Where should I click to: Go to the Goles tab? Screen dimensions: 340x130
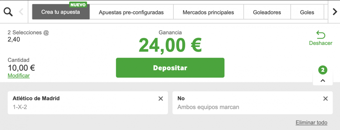[307, 12]
